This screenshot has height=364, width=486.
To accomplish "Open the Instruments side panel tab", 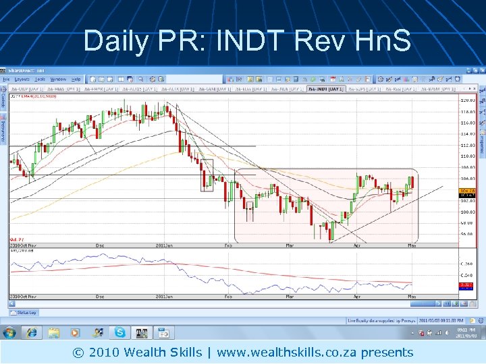I will pyautogui.click(x=3, y=129).
